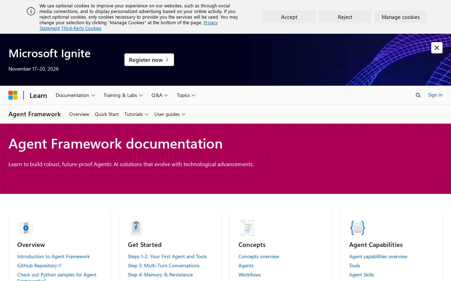
Task: Click Register now for Microsoft Ignite
Action: tap(149, 60)
